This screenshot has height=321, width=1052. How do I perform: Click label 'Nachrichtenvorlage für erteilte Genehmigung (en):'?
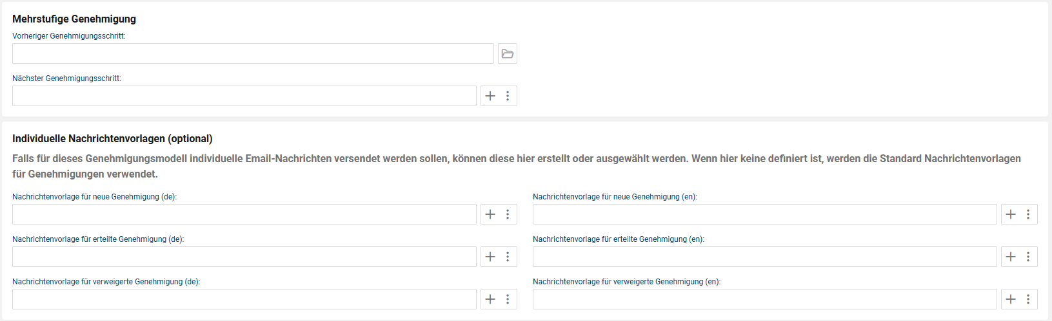click(x=619, y=239)
